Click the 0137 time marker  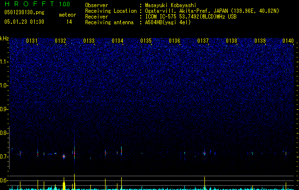203,41
